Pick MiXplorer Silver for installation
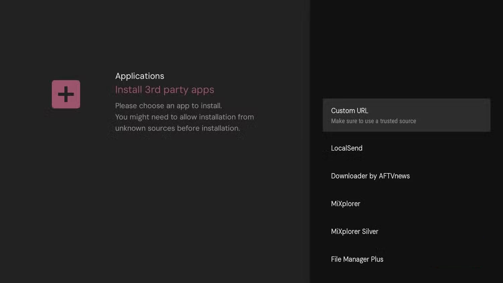Viewport: 503px width, 283px height. (354, 231)
